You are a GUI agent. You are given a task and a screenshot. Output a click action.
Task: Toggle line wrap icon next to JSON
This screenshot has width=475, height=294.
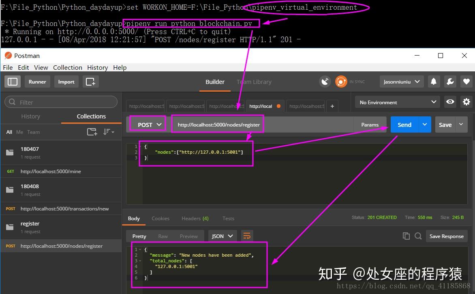click(247, 236)
